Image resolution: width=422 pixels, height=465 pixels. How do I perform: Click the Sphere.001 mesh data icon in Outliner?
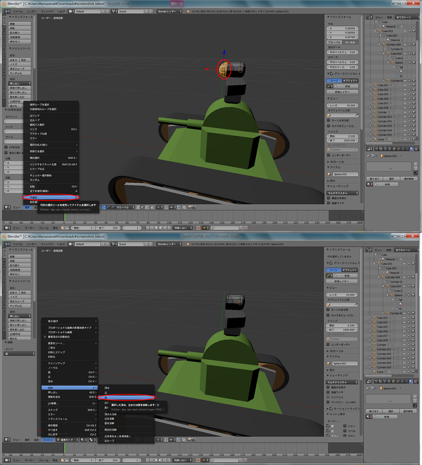pyautogui.click(x=397, y=67)
